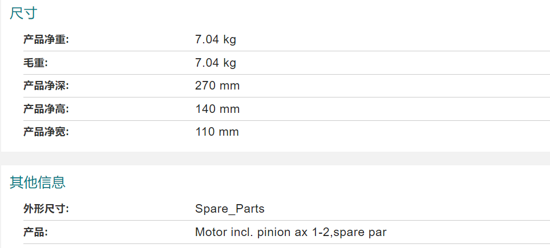This screenshot has width=550, height=248.
Task: Click the 140 mm height value
Action: 217,109
